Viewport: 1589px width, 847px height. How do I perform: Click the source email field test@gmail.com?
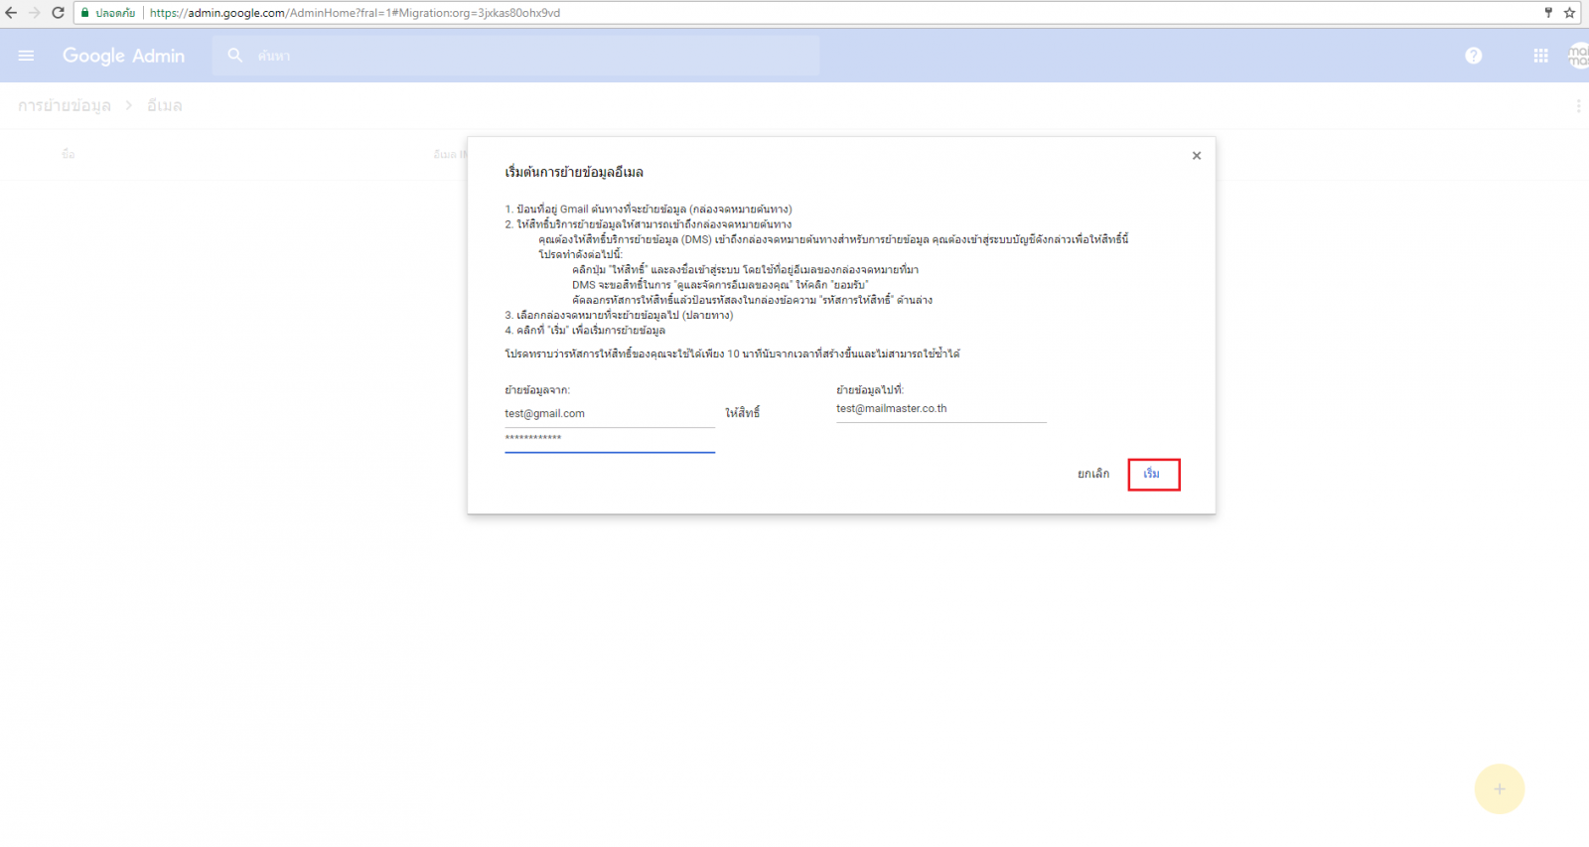tap(610, 414)
